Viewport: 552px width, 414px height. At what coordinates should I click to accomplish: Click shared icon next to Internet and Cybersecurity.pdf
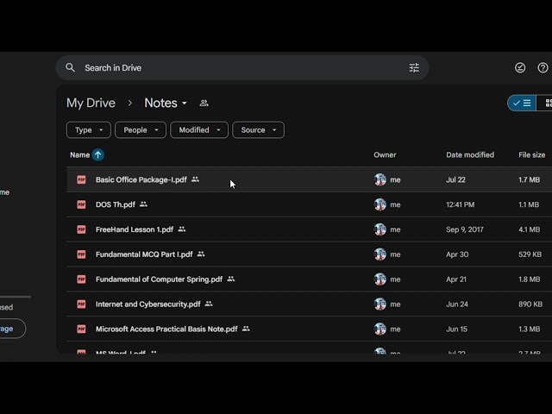(x=209, y=304)
